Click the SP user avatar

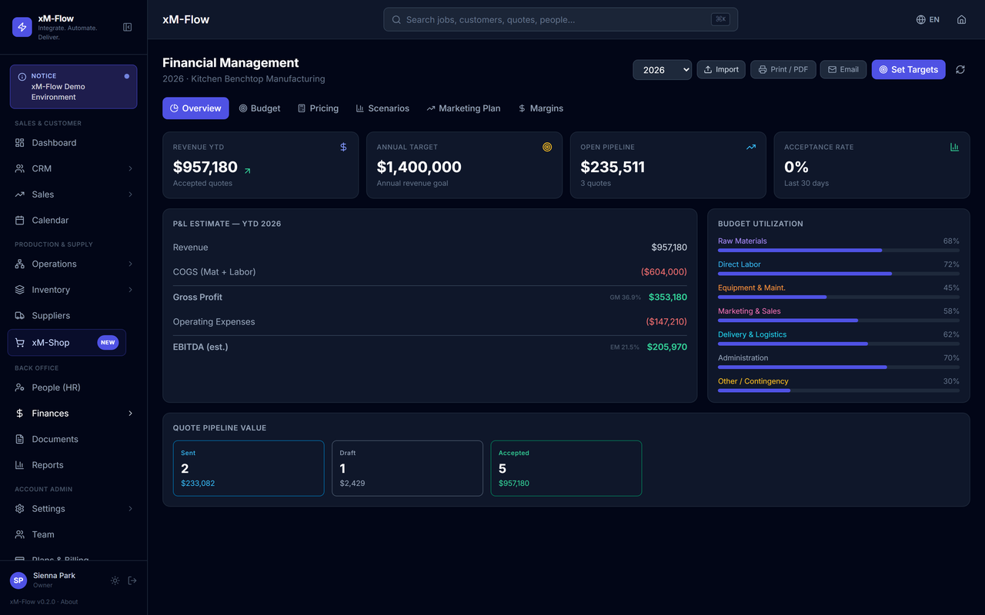click(x=18, y=580)
